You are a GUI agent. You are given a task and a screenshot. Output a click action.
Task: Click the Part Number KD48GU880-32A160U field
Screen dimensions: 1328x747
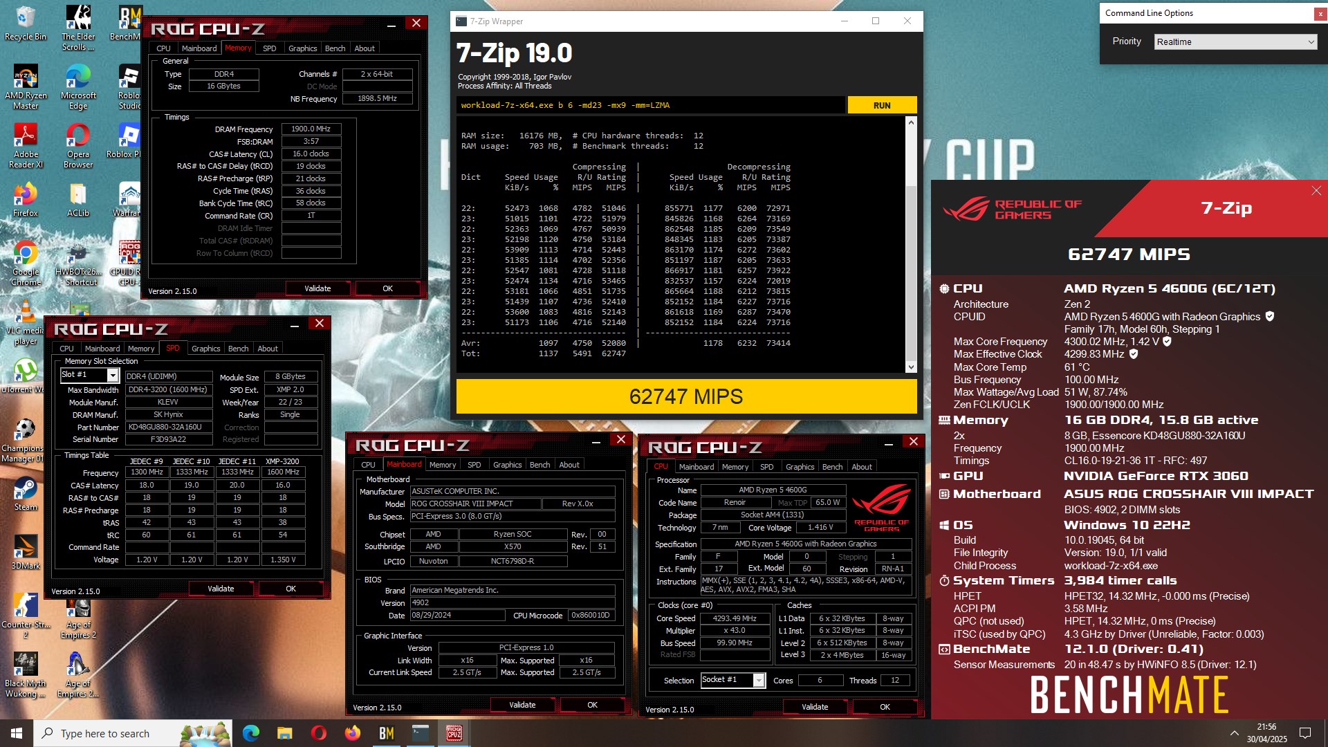pos(169,427)
